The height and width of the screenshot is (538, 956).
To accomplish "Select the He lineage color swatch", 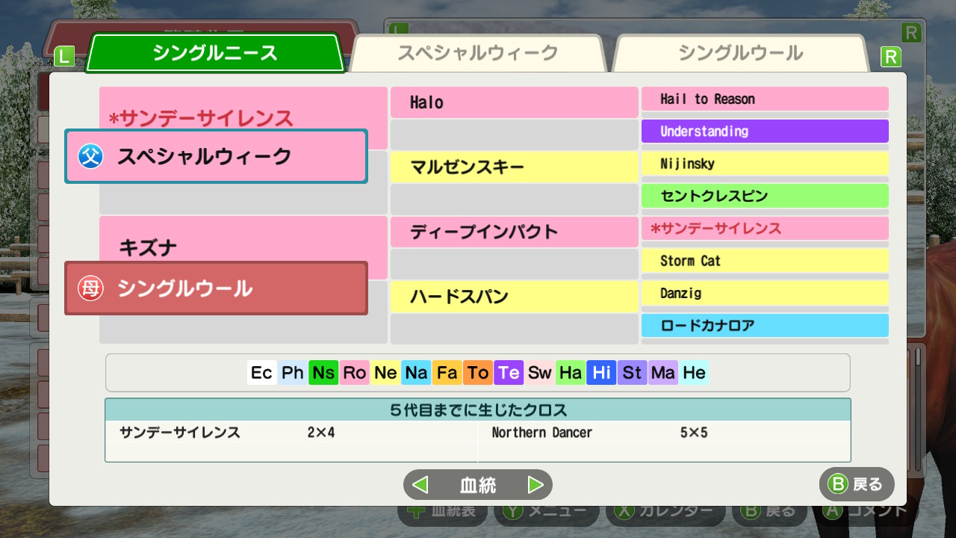I will (694, 373).
